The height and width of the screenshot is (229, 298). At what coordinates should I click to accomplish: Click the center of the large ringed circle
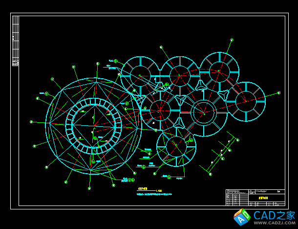(93, 126)
